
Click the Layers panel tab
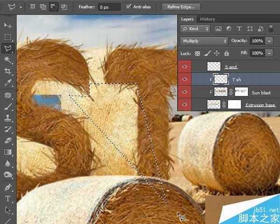[x=188, y=19]
